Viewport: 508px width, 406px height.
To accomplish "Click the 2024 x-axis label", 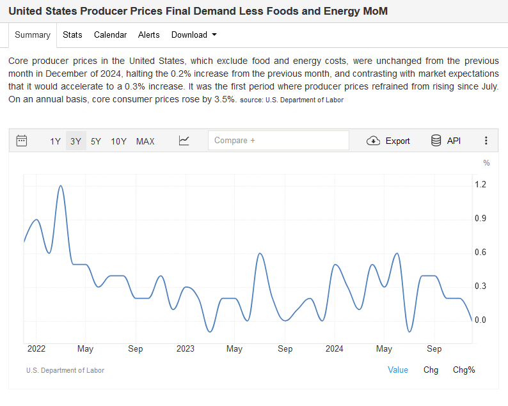I will [x=335, y=348].
